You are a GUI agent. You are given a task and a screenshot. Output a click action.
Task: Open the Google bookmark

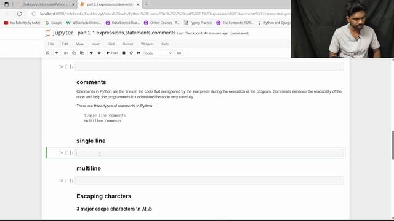point(54,23)
